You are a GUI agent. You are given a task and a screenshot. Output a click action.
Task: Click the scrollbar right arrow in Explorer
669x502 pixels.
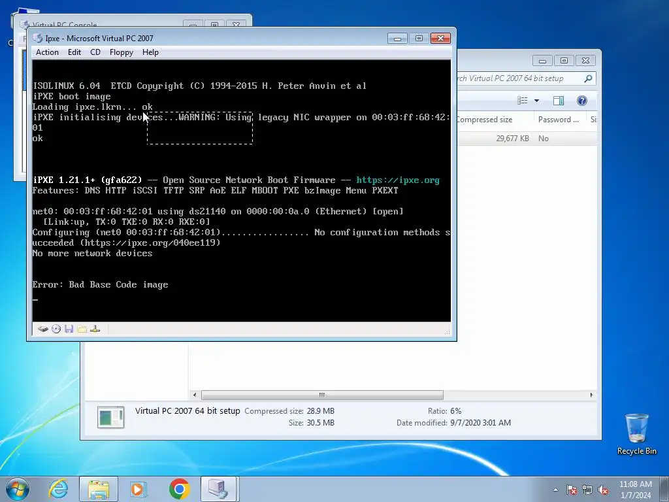(x=591, y=395)
